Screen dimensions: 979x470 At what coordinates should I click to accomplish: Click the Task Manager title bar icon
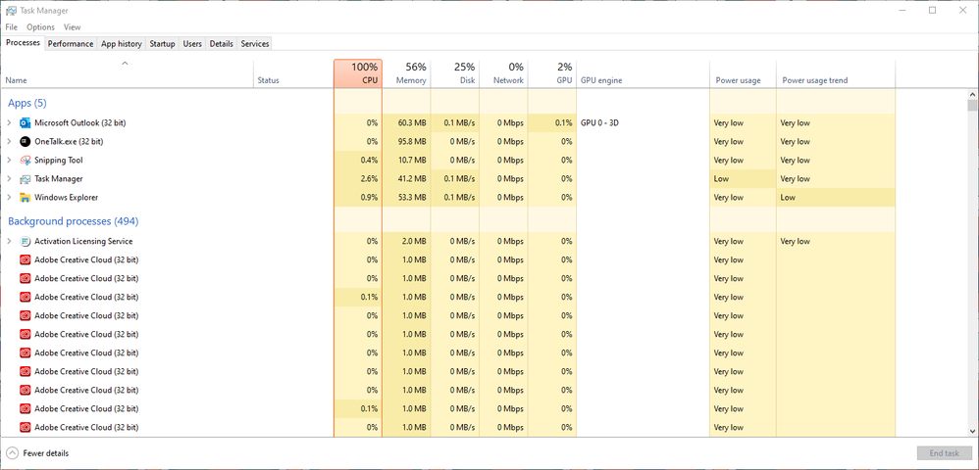coord(11,10)
